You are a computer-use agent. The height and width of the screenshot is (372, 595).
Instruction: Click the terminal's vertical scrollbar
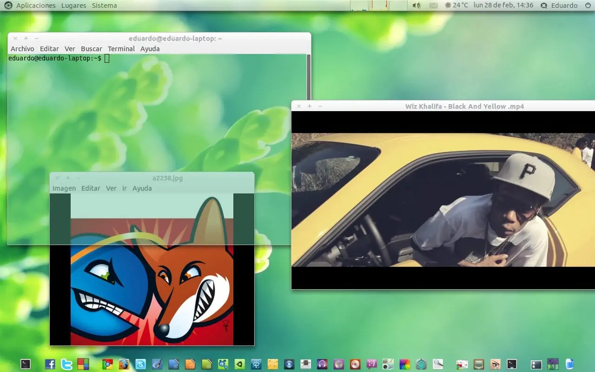[309, 149]
